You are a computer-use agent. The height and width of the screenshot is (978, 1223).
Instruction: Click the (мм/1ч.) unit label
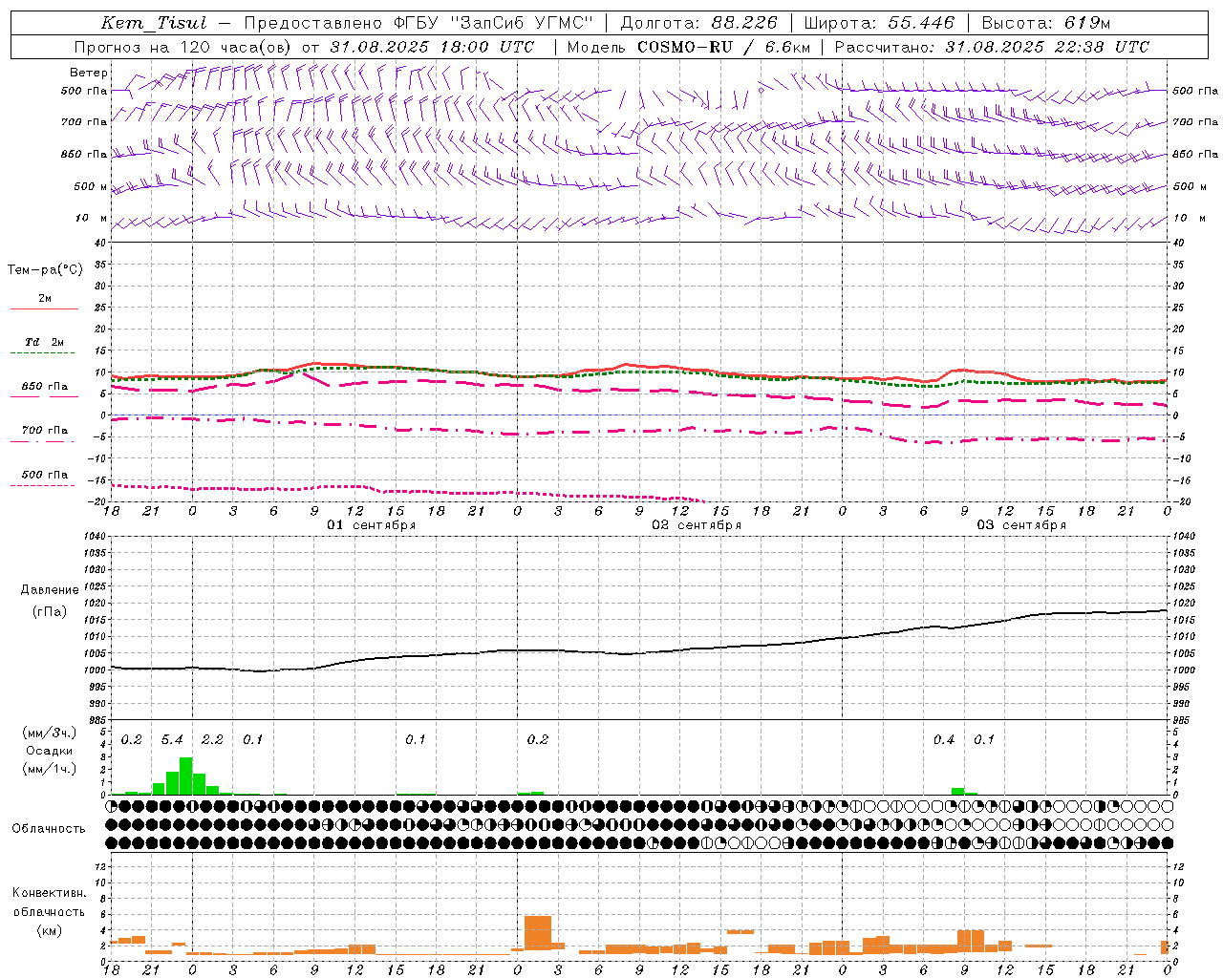(50, 769)
